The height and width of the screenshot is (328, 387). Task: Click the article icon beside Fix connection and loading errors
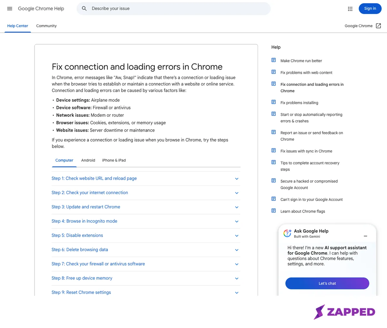click(x=273, y=84)
